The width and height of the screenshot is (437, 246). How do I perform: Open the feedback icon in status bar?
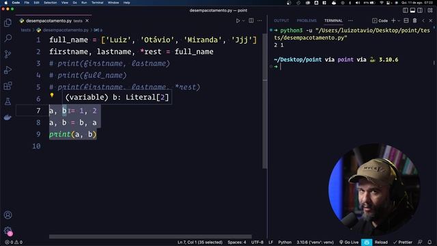[x=420, y=242]
